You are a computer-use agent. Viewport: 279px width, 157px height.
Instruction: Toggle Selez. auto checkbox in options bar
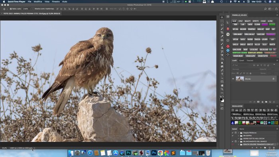[x=11, y=9]
